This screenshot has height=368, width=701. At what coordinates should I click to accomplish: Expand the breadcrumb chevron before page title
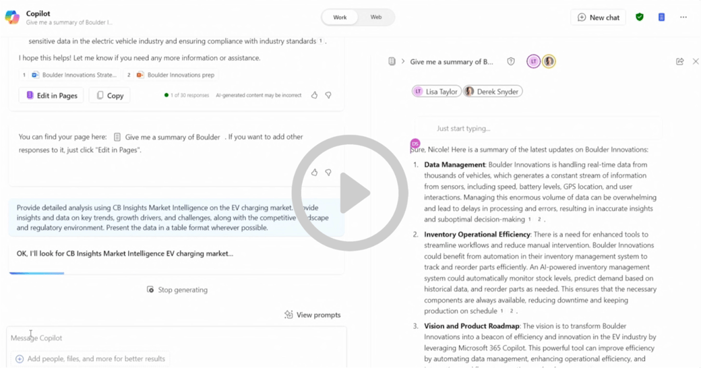403,61
